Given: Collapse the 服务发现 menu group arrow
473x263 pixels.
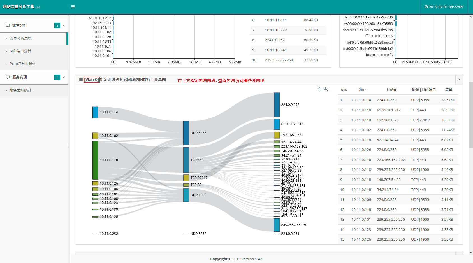Looking at the screenshot, I should (64, 77).
